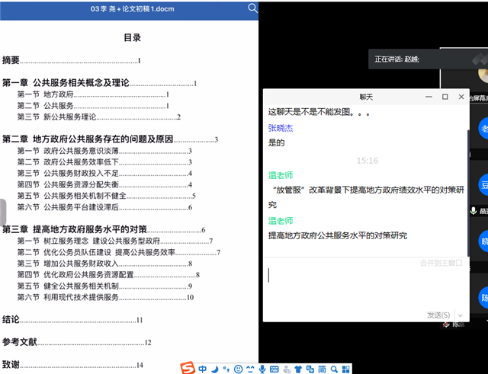This screenshot has width=488, height=374.
Task: Click message 这聊天是不是不能发图
Action: point(319,112)
